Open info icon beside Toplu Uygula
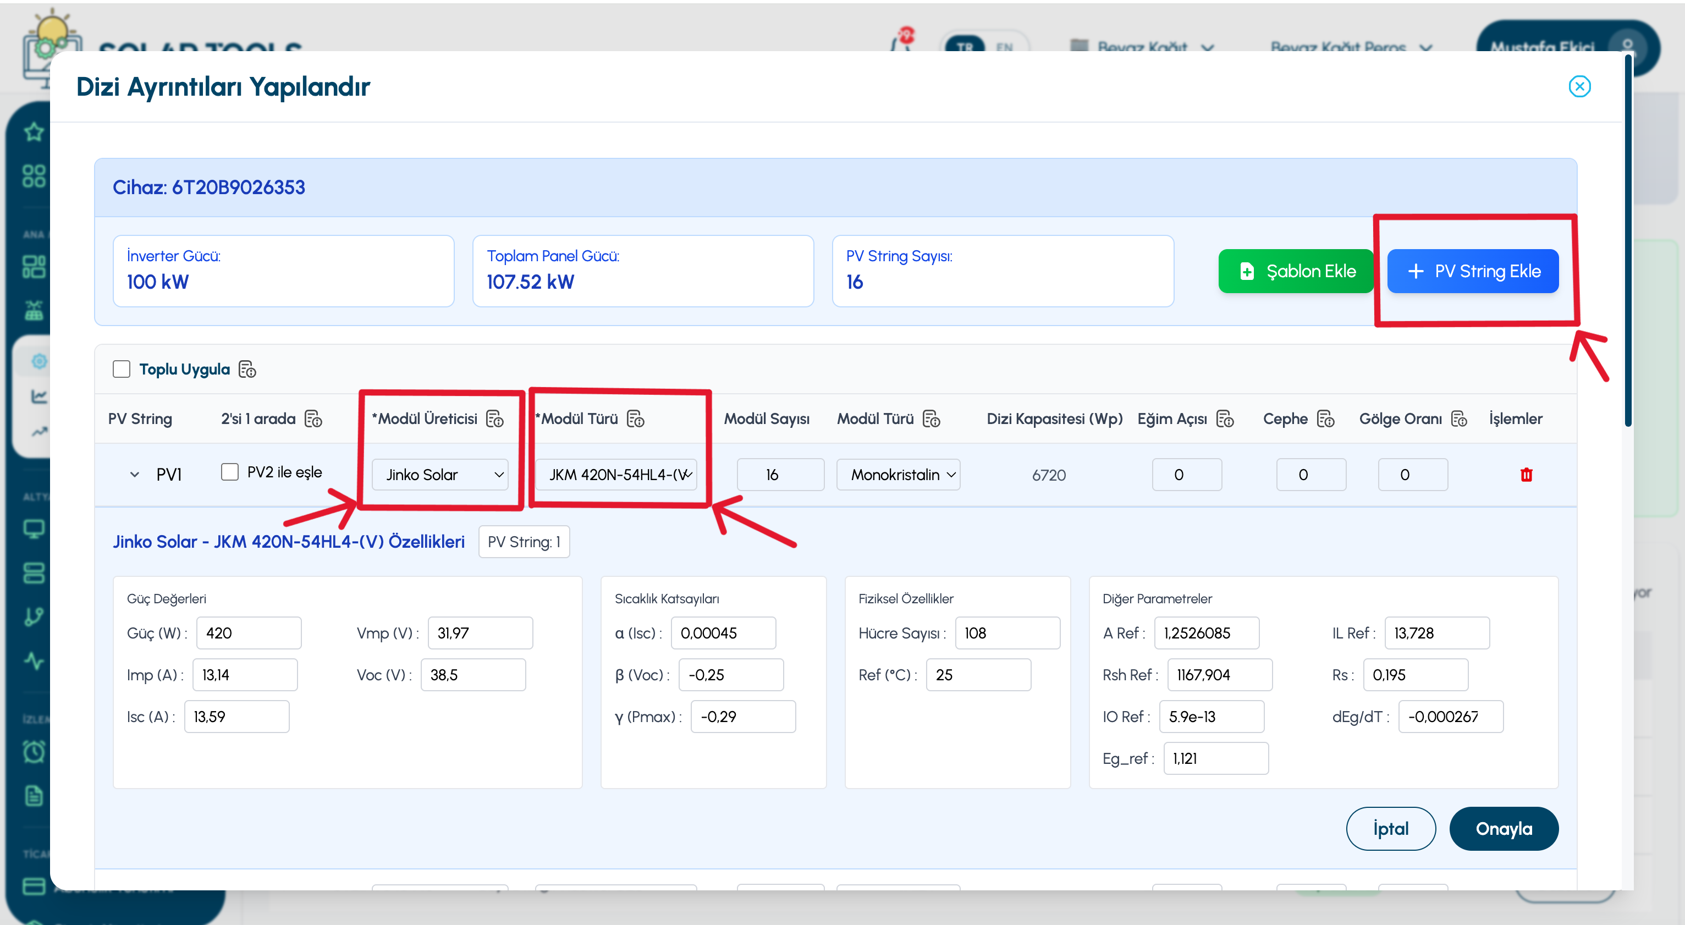Screen dimensions: 1685x925 [247, 370]
